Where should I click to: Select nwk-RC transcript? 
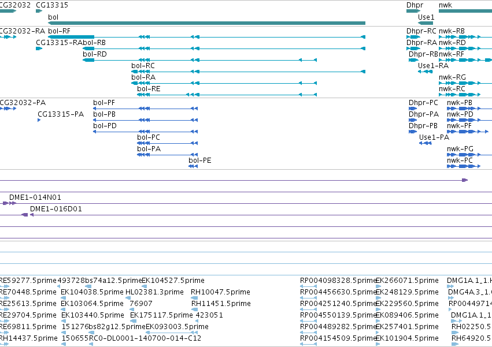click(x=460, y=95)
